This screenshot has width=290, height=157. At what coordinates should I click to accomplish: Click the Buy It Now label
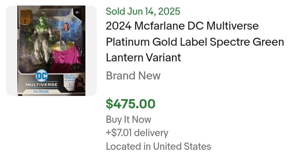pyautogui.click(x=128, y=120)
